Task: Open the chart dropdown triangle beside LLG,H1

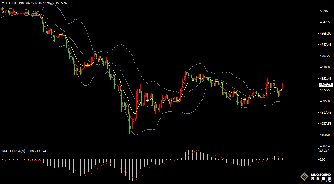Action: pos(3,3)
